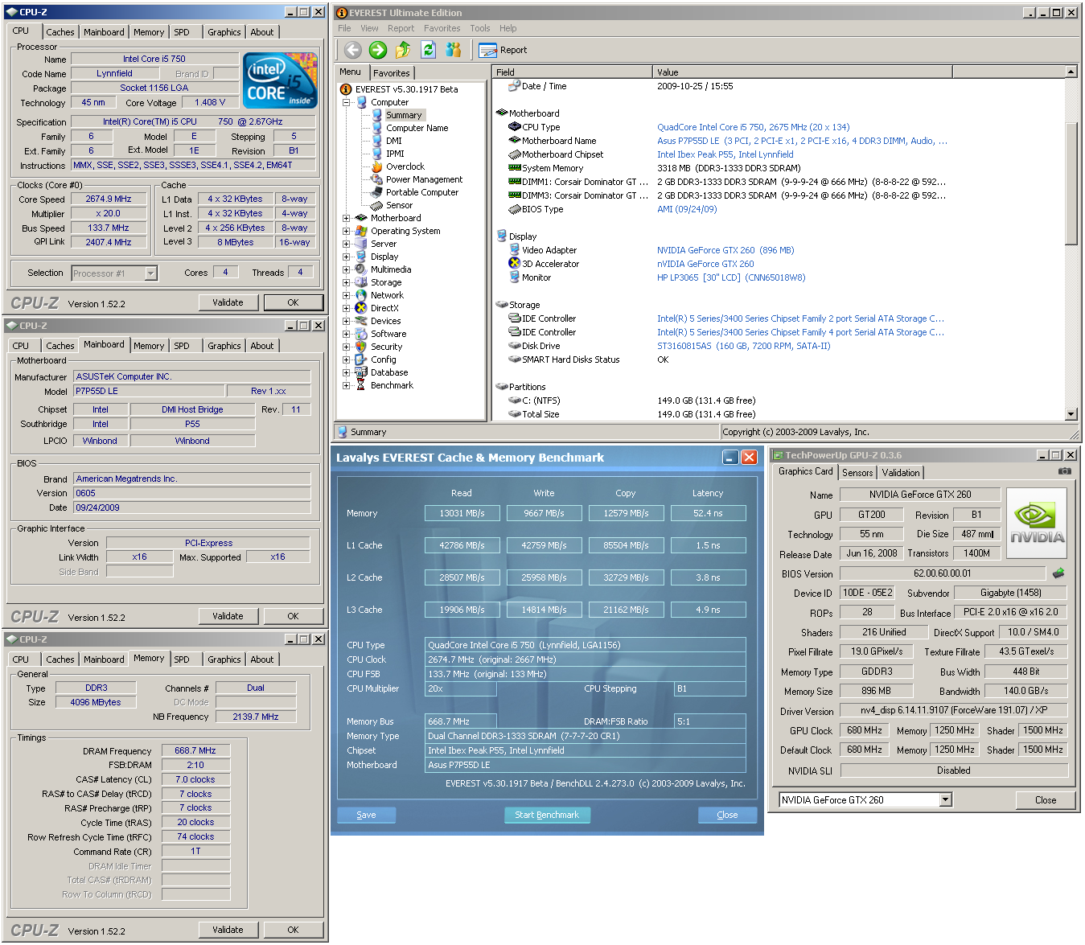Viewport: 1085px width, 945px height.
Task: Click the Asus P7P55D LE motherboard link
Action: [802, 141]
